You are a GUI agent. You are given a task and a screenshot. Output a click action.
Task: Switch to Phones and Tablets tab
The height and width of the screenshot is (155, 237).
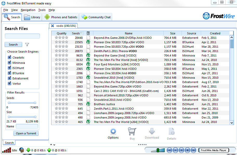pos(61,17)
